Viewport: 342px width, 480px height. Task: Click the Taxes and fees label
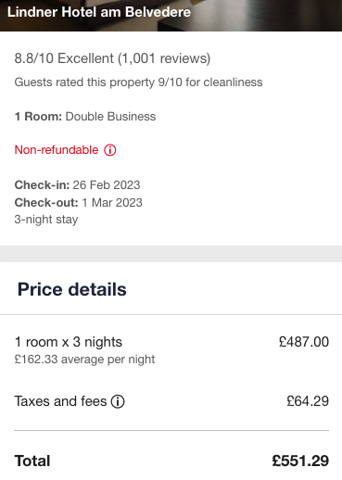(60, 401)
